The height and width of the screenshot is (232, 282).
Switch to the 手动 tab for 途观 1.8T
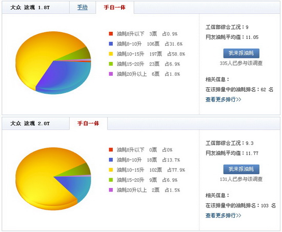click(x=83, y=7)
